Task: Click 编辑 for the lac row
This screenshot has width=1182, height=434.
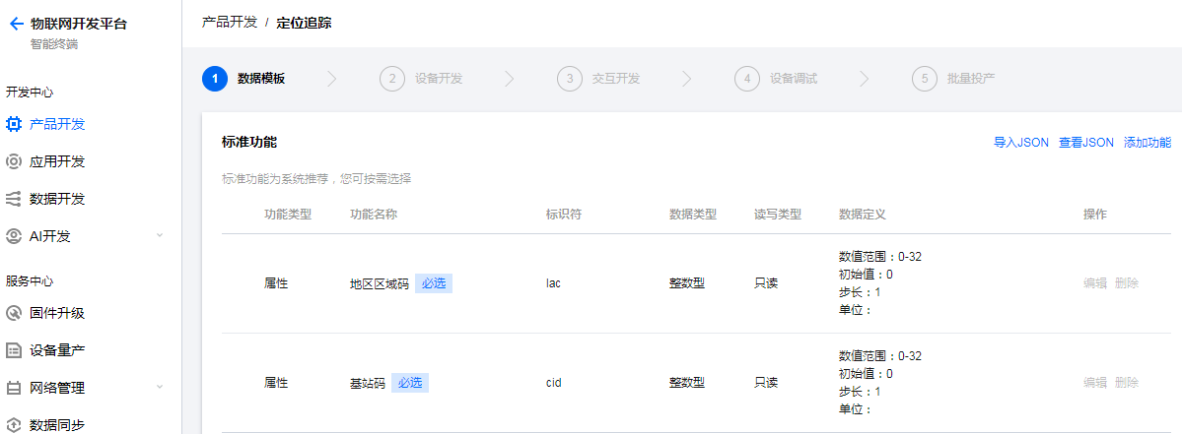Action: [x=1095, y=283]
